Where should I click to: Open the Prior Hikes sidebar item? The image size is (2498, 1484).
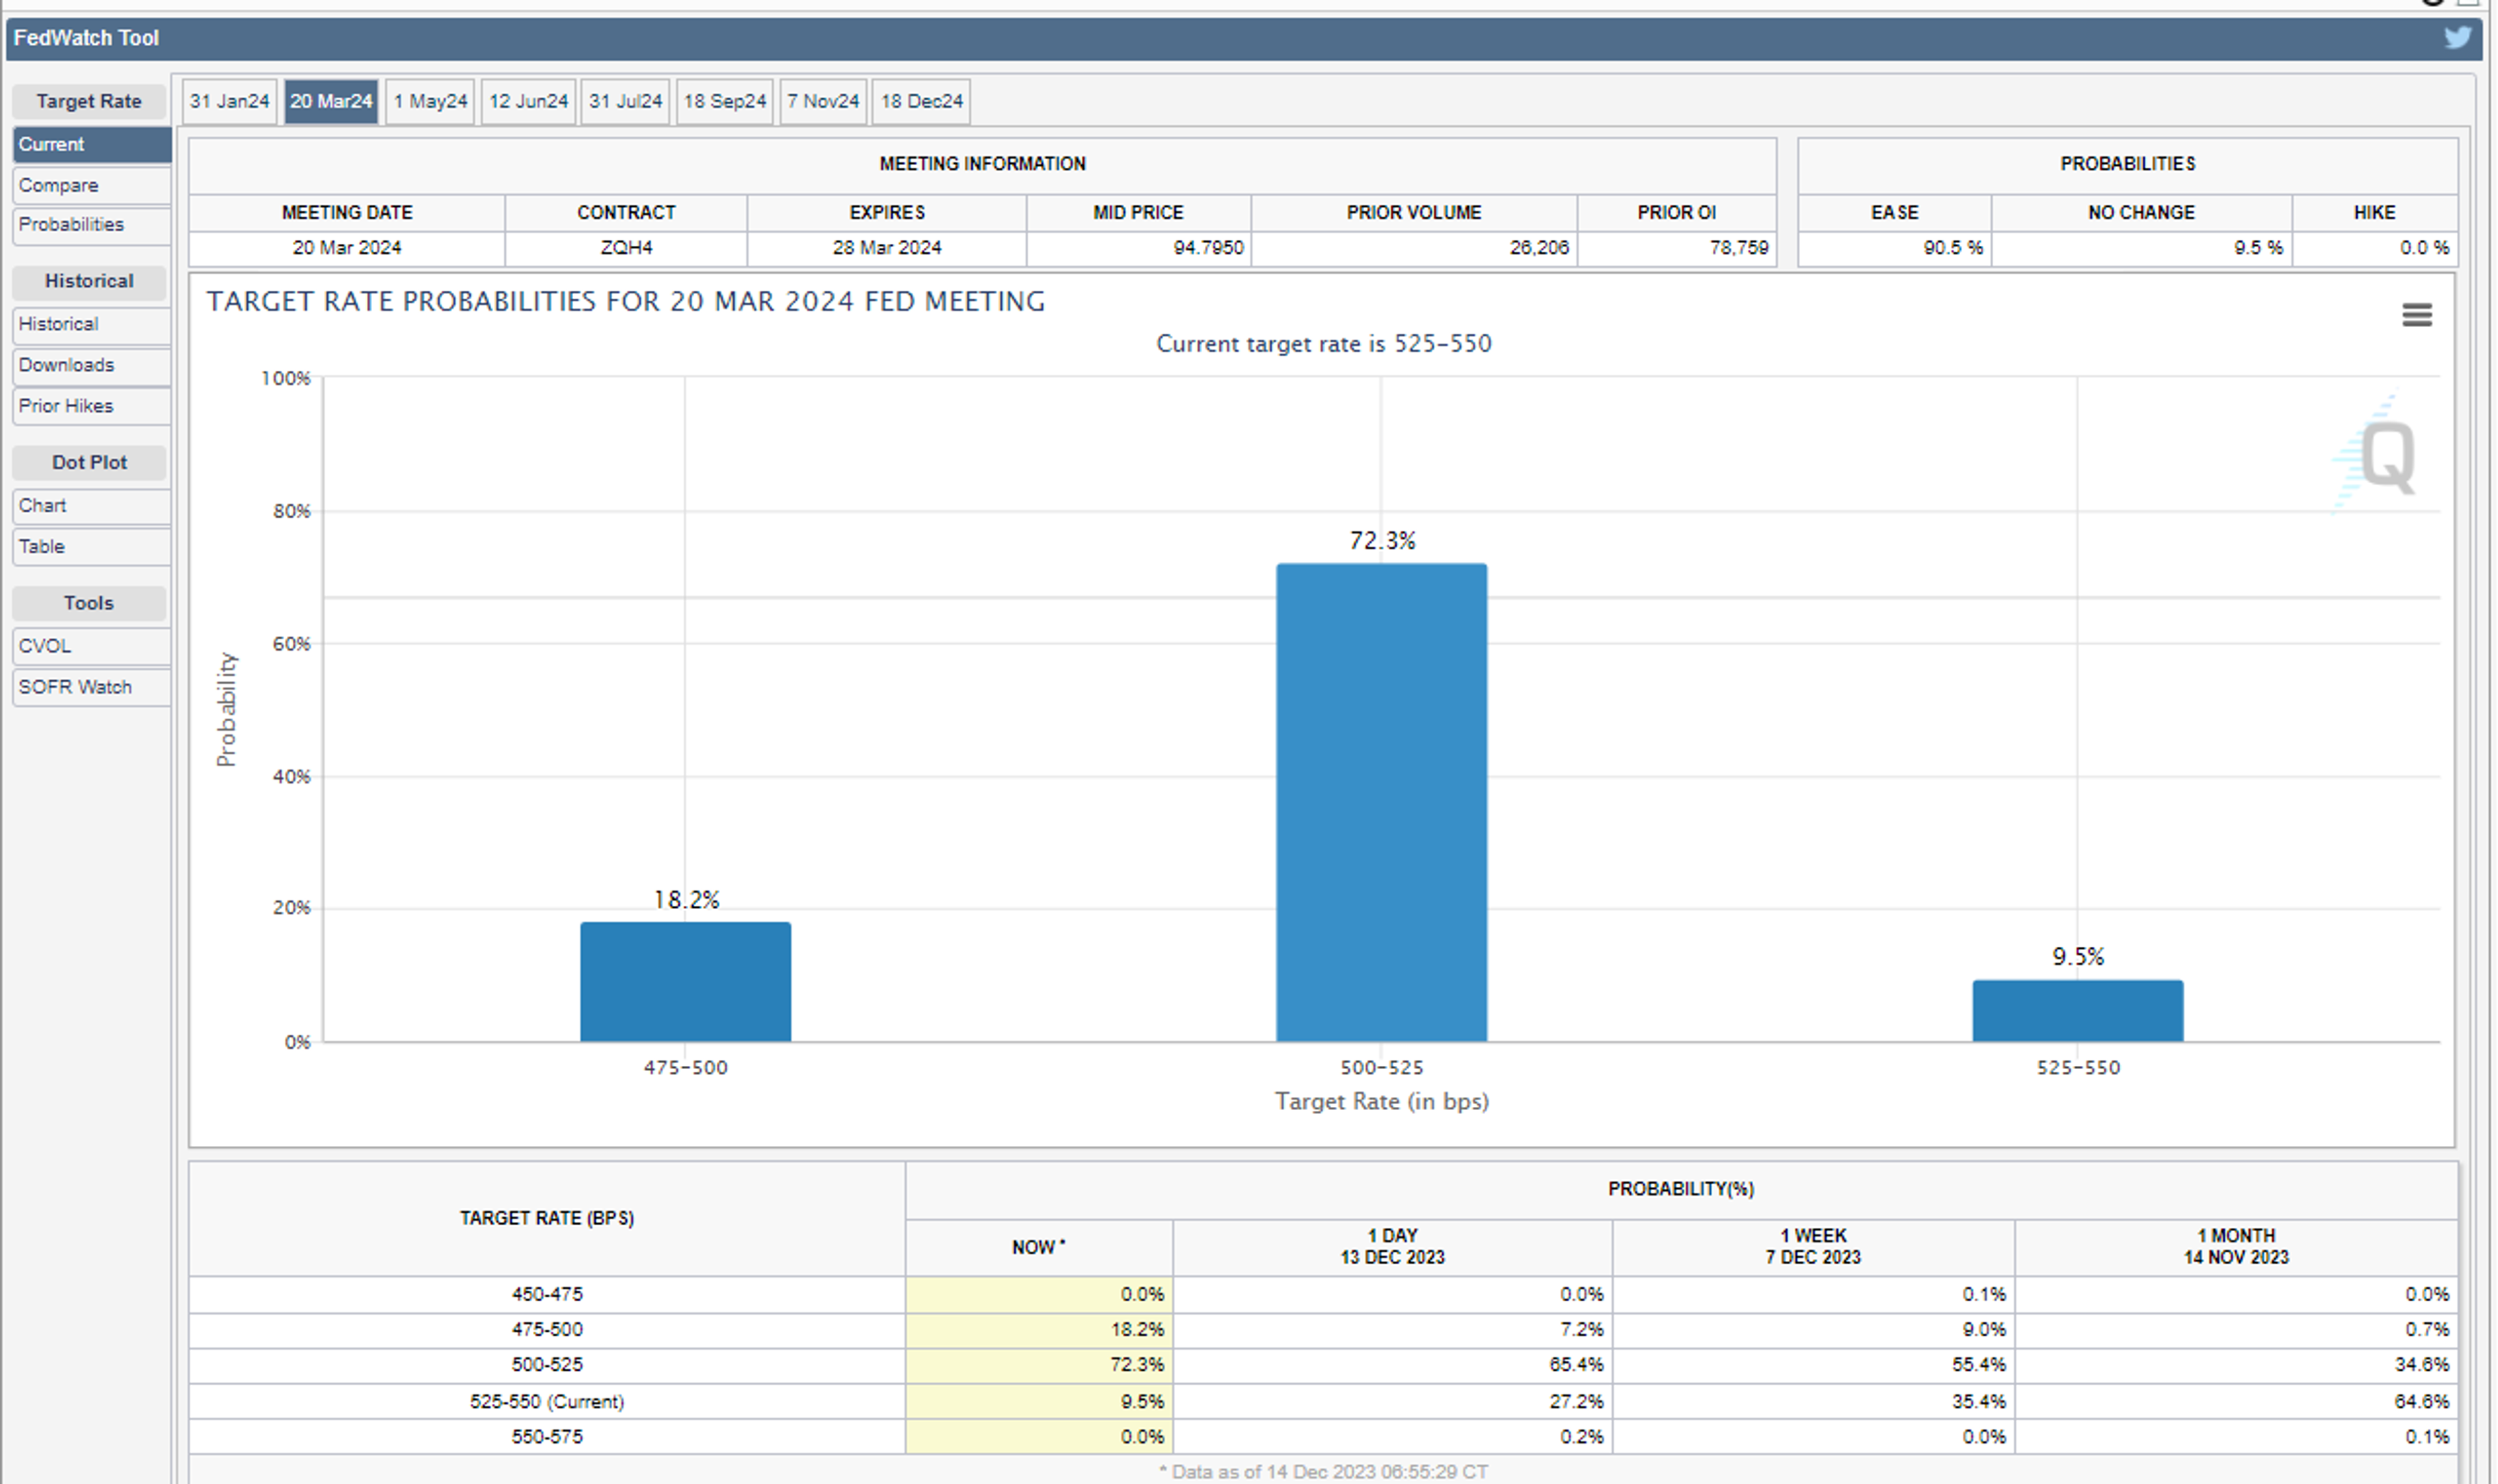click(x=92, y=406)
